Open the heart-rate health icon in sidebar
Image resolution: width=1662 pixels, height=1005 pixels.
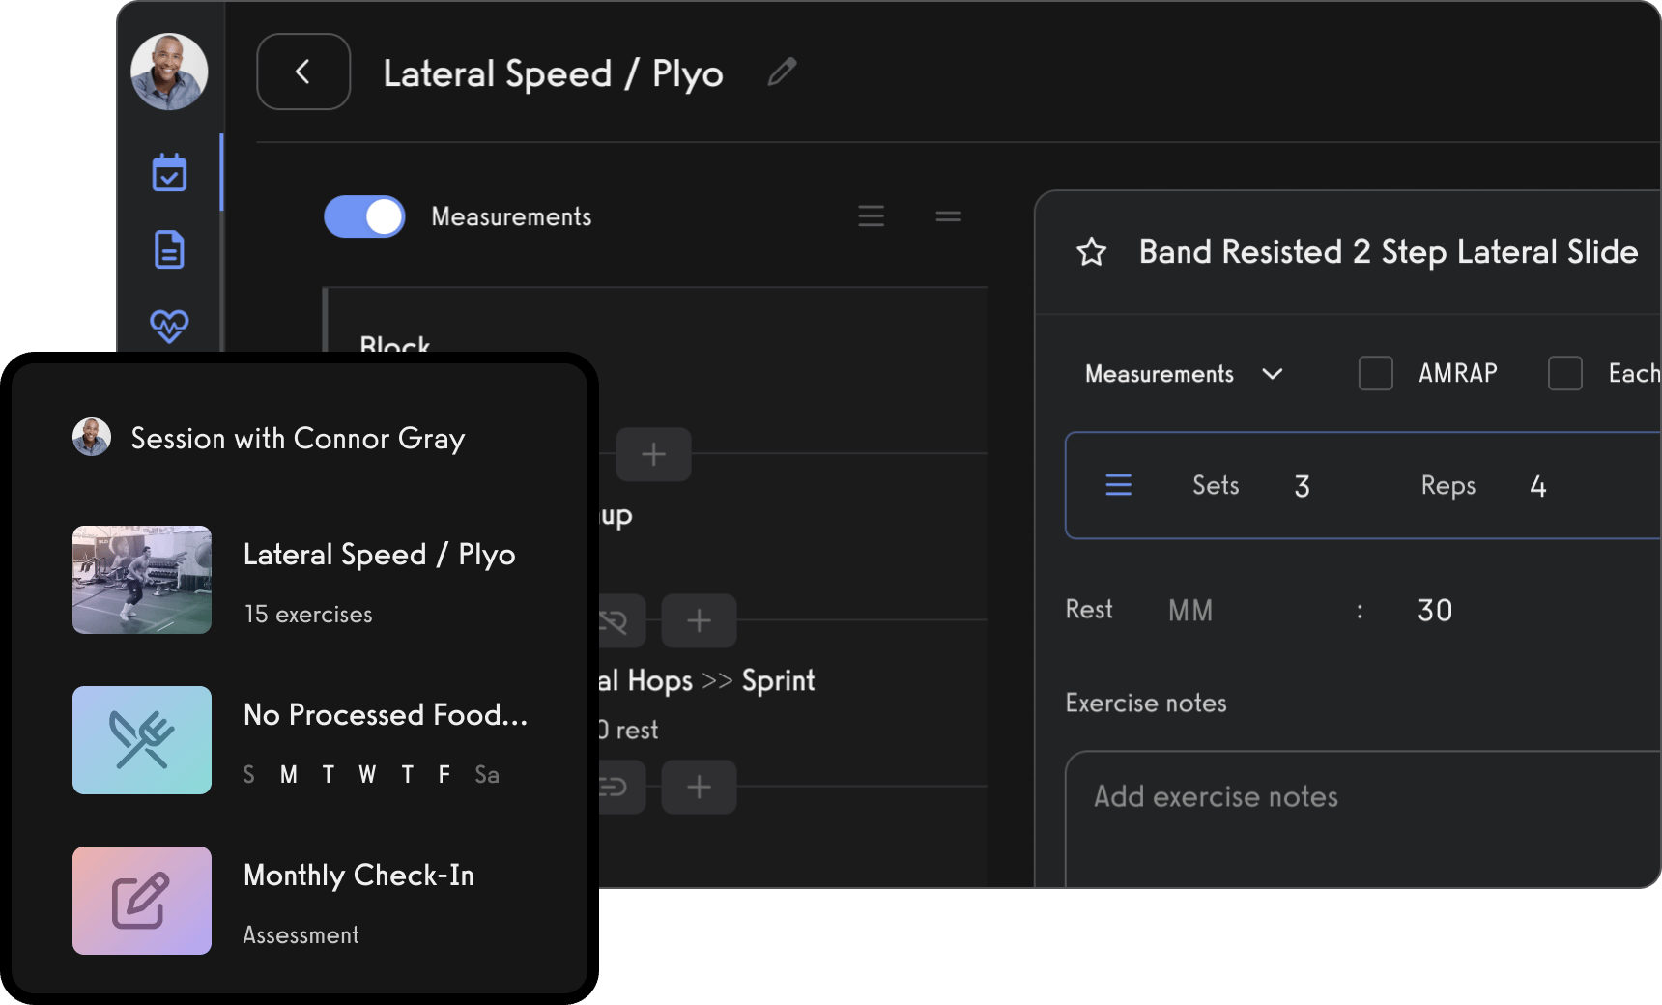click(x=169, y=325)
